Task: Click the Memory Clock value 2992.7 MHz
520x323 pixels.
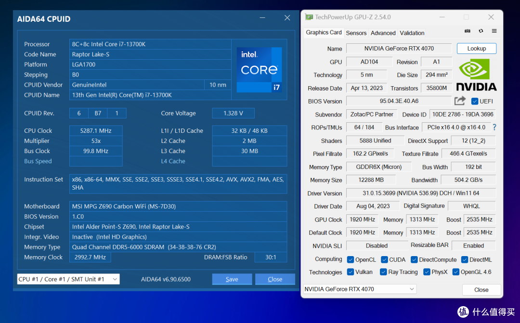Action: (x=90, y=258)
